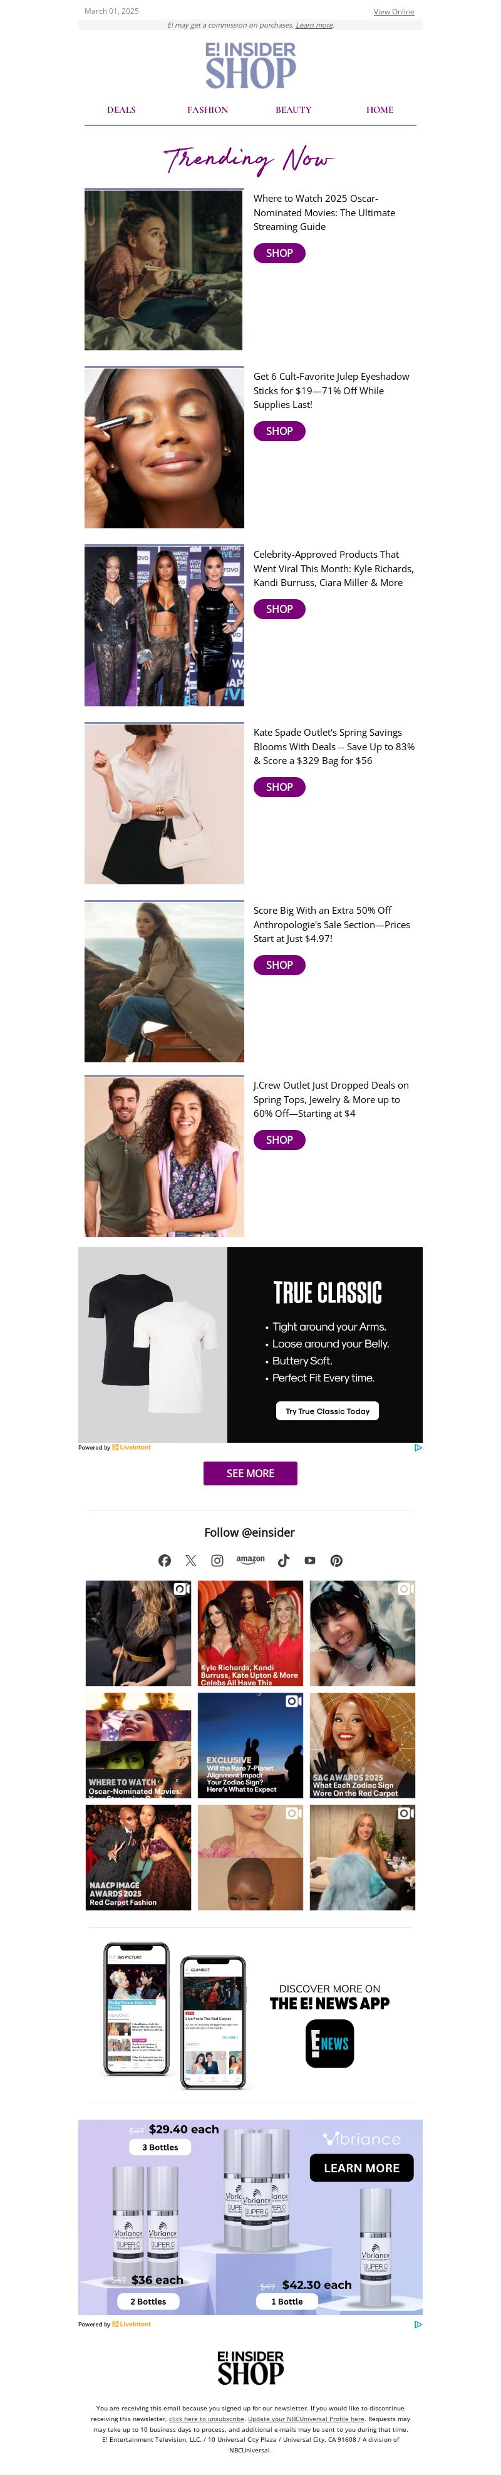Open the Facebook social icon
The width and height of the screenshot is (501, 2475).
point(164,1561)
